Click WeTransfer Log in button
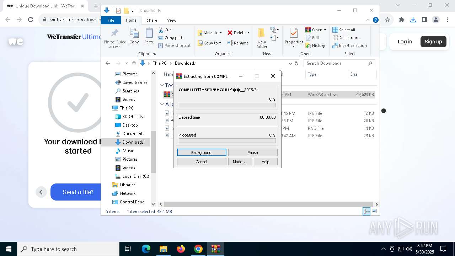 tap(405, 42)
